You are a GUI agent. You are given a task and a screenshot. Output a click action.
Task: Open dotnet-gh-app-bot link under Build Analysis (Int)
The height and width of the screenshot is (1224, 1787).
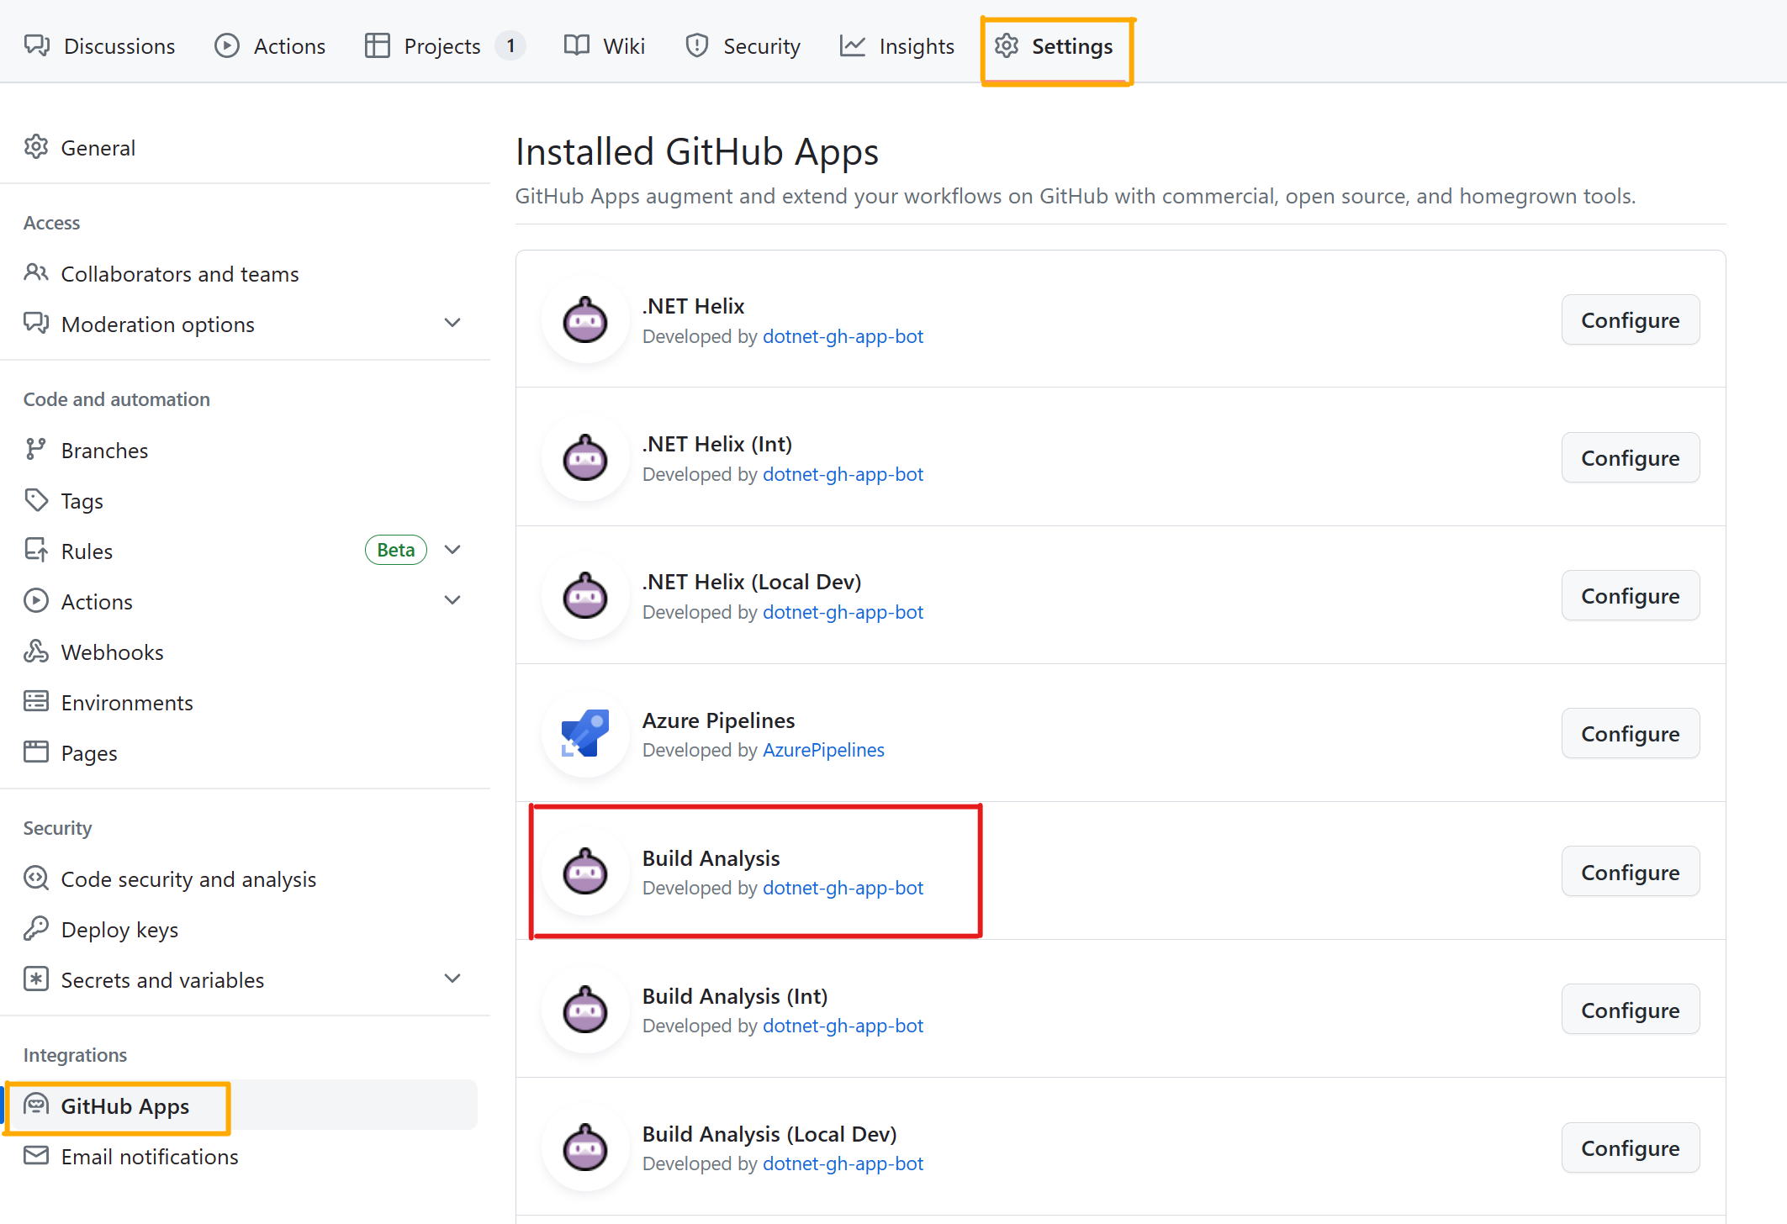tap(843, 1026)
